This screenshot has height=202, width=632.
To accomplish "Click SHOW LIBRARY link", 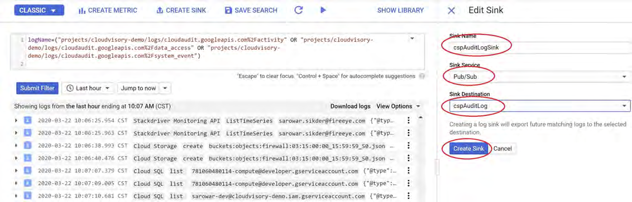I will click(x=400, y=11).
